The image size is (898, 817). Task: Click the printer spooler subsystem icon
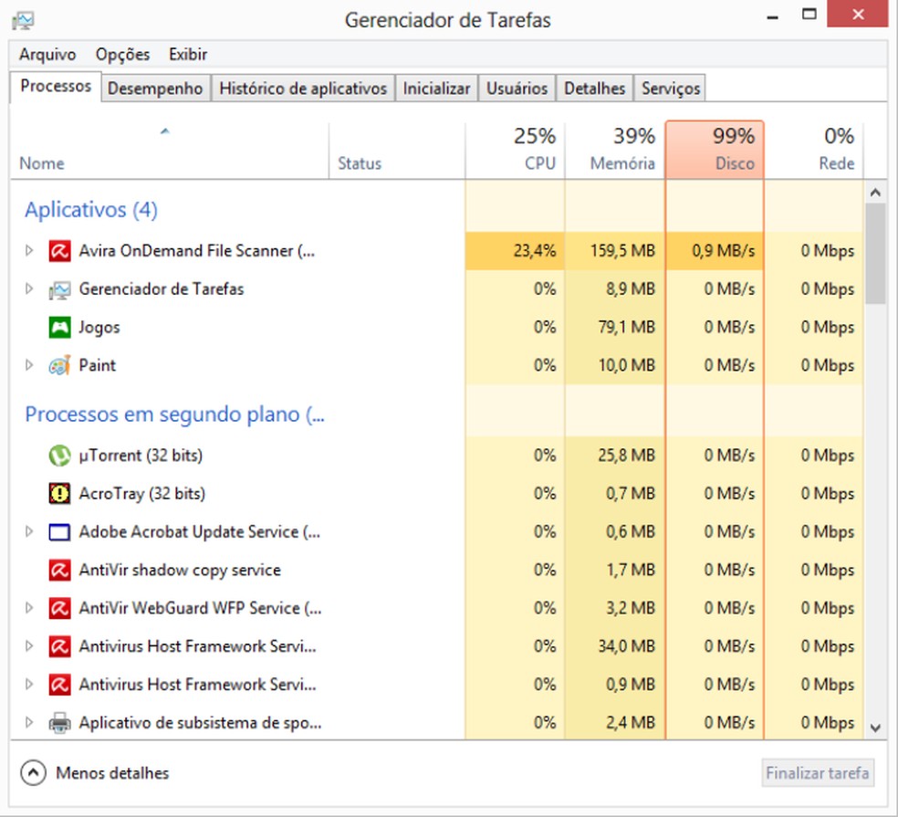click(x=59, y=722)
